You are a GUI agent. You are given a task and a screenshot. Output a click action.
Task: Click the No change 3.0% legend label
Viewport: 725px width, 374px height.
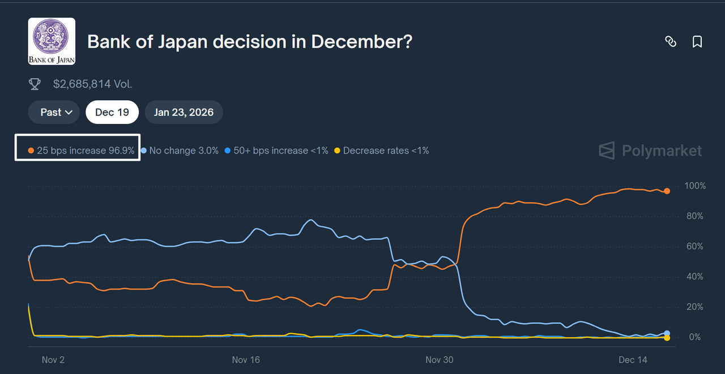[x=184, y=151]
